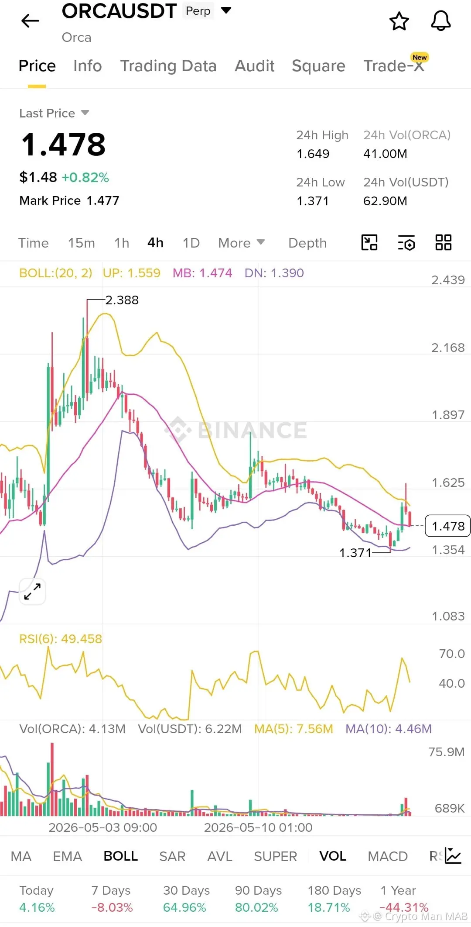
Task: Tap the Today 4.16% performance
Action: (37, 899)
